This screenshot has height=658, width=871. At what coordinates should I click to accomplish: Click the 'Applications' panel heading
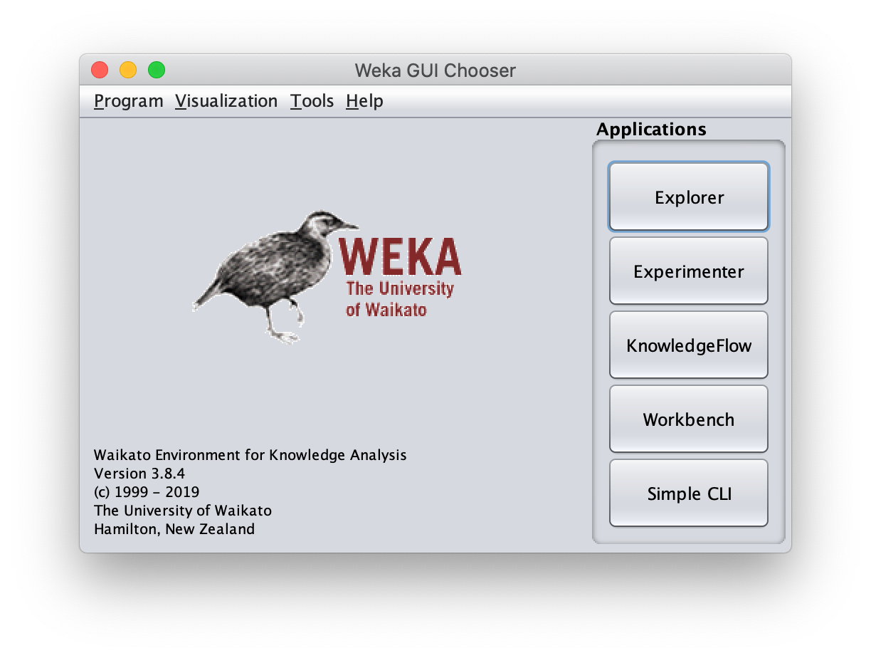(651, 130)
